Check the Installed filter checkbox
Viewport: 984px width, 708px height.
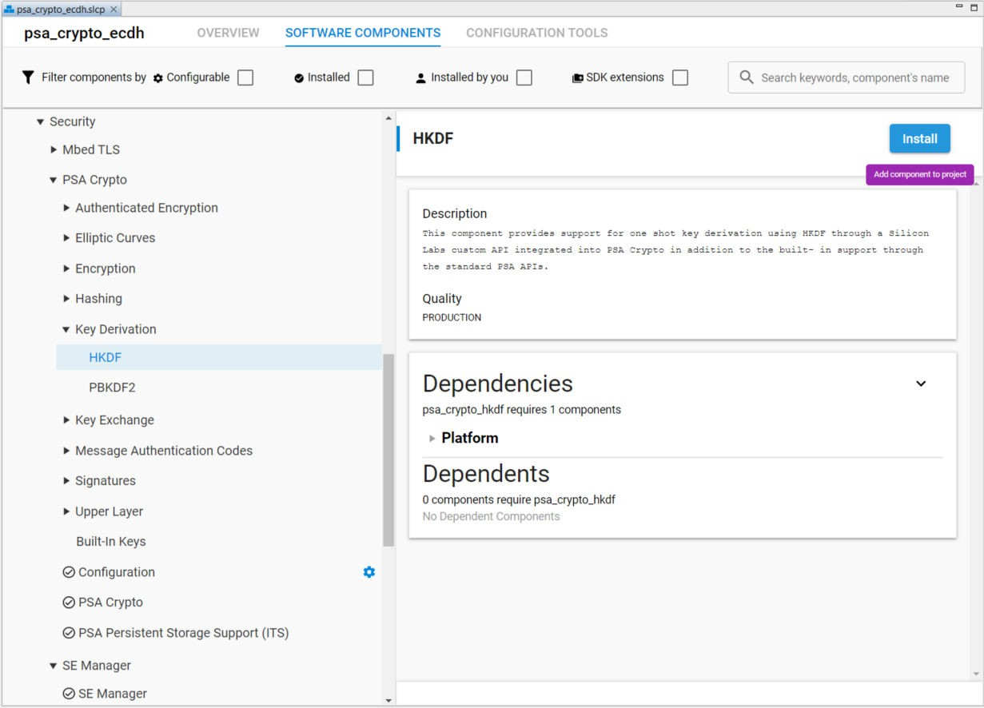coord(365,77)
